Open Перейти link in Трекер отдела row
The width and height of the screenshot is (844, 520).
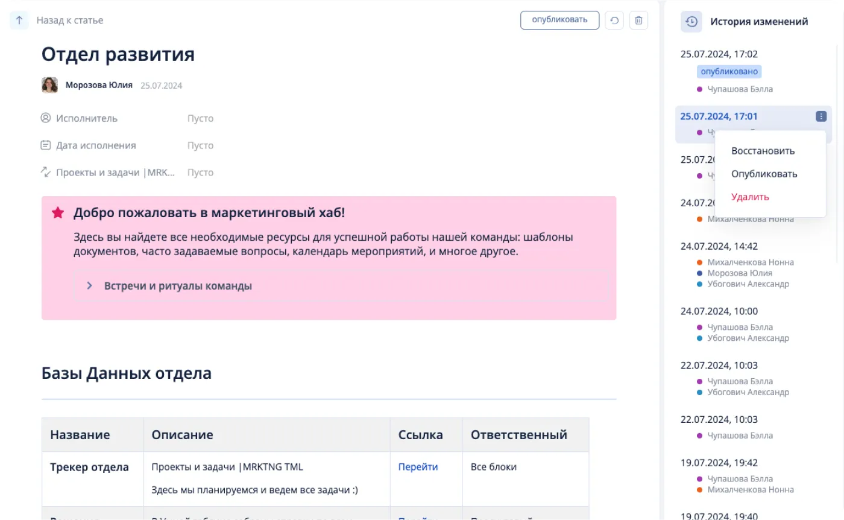418,467
